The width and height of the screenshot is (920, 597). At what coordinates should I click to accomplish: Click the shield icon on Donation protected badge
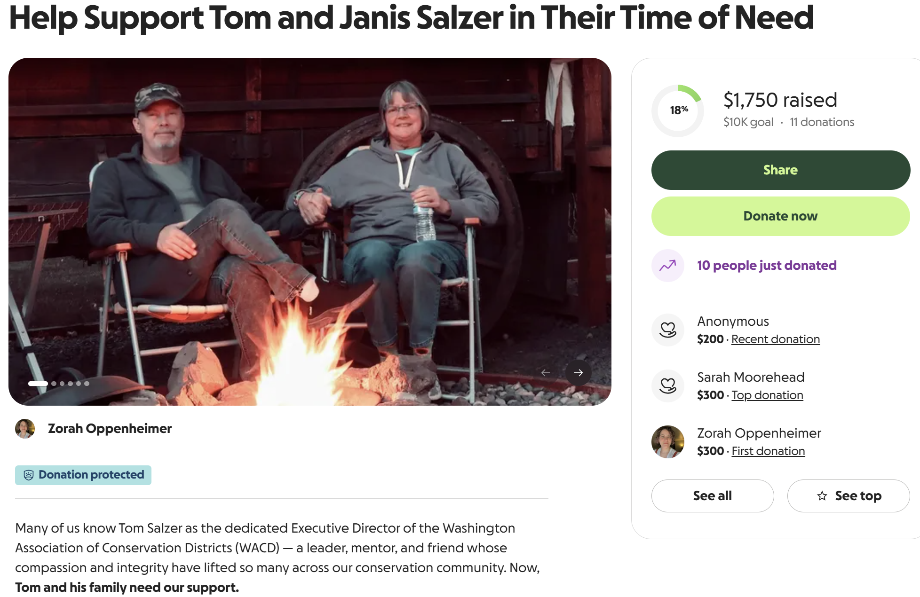tap(29, 475)
